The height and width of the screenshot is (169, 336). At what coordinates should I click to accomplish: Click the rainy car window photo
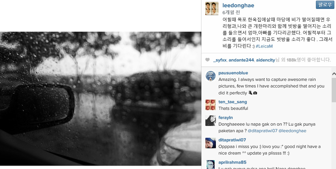tap(100, 99)
